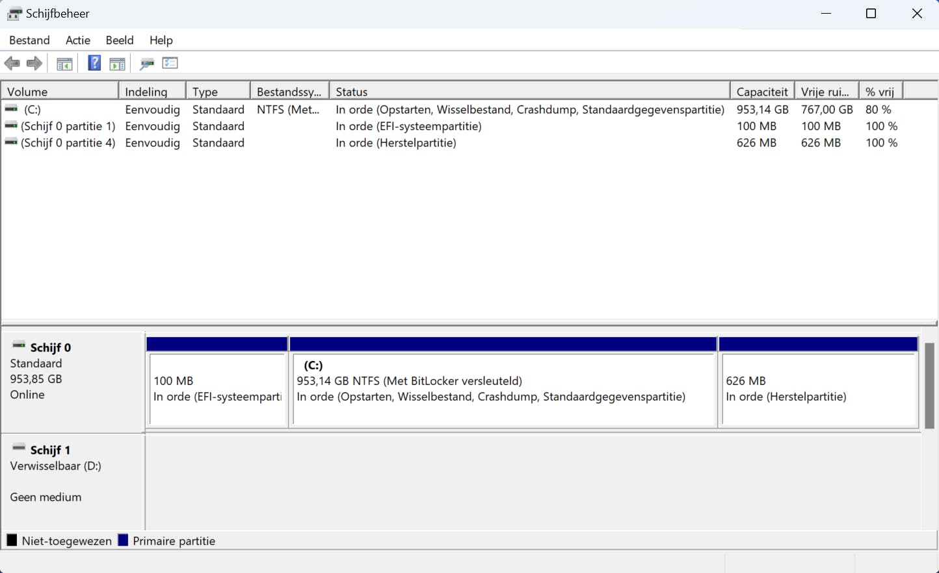Image resolution: width=939 pixels, height=573 pixels.
Task: Click the Back arrow toolbar icon
Action: 12,63
